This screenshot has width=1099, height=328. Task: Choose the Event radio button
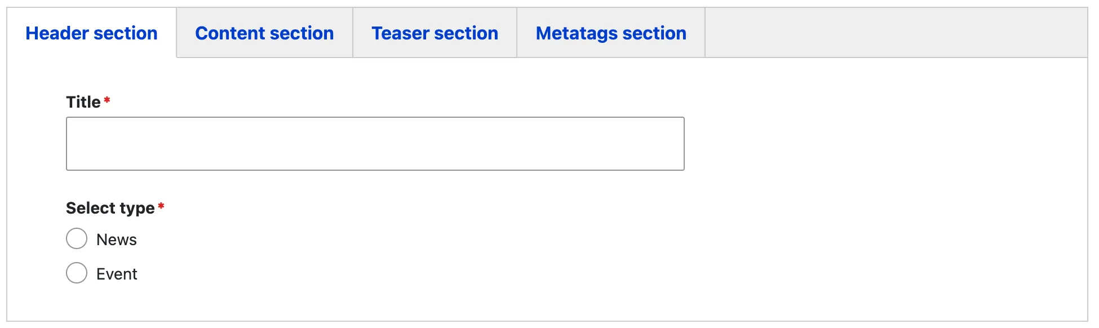77,273
